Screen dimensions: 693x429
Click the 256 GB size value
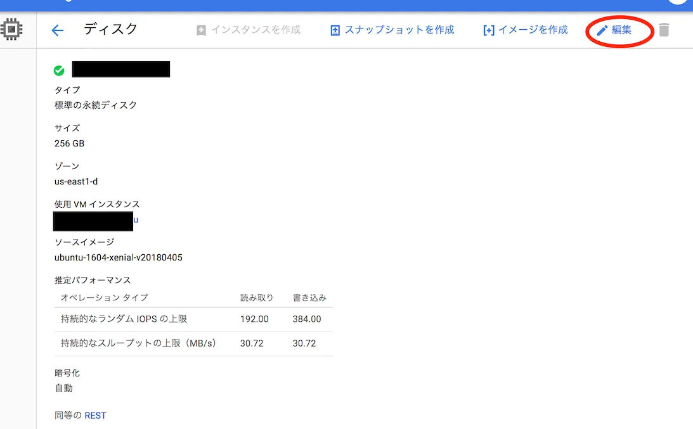coord(69,143)
